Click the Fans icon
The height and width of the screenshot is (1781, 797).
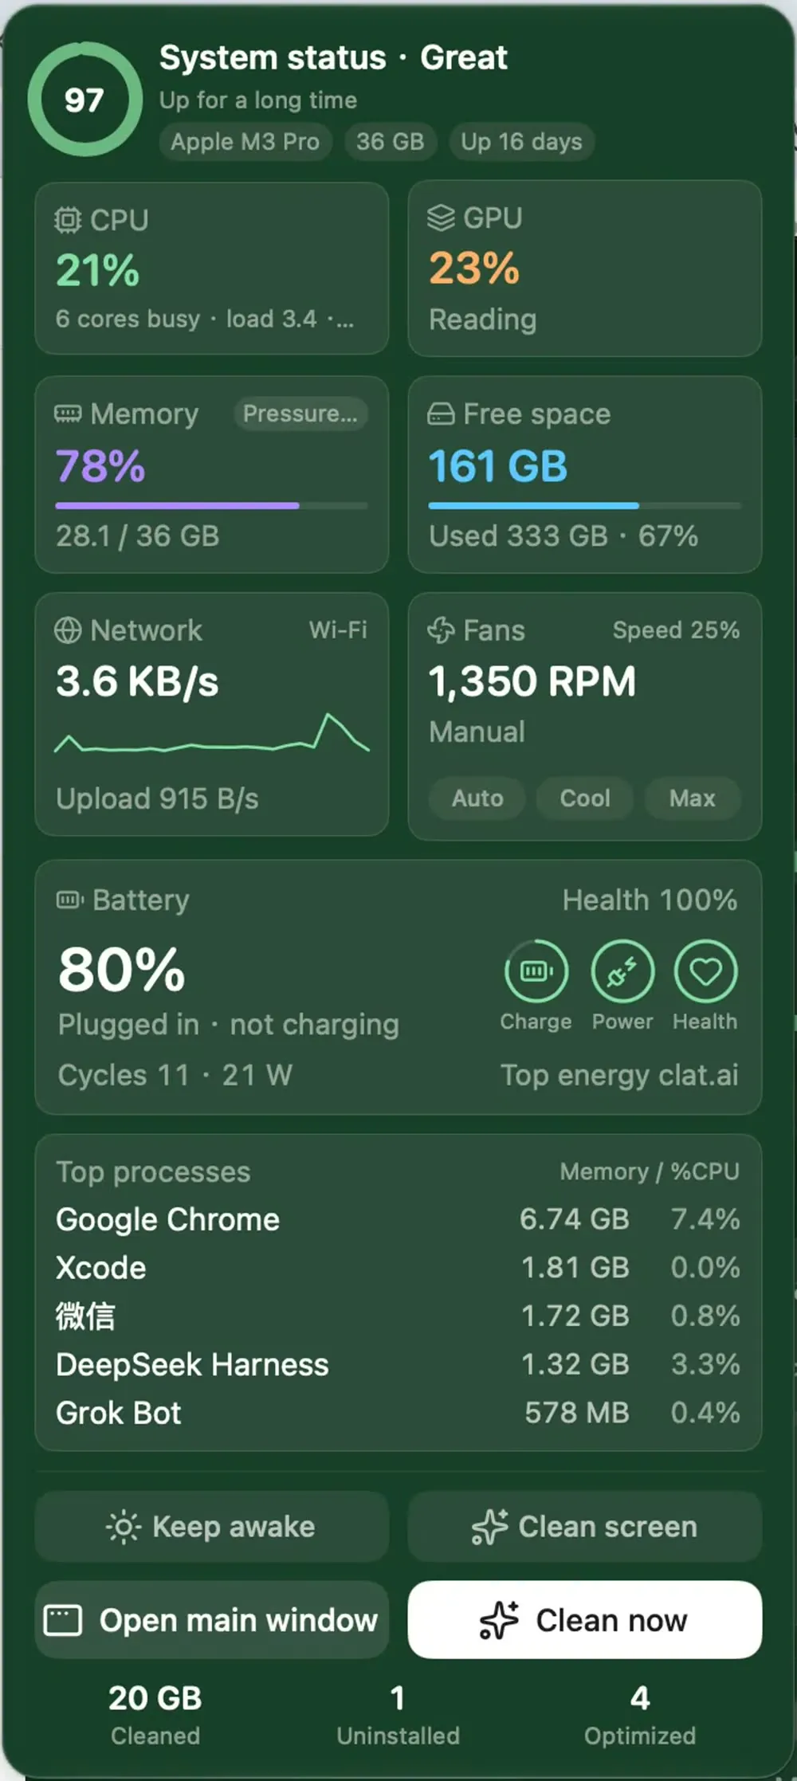(441, 630)
